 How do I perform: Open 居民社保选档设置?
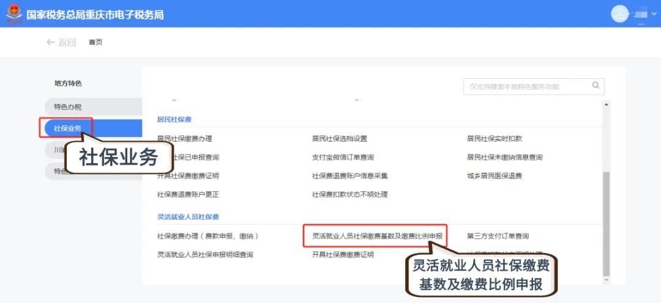339,139
